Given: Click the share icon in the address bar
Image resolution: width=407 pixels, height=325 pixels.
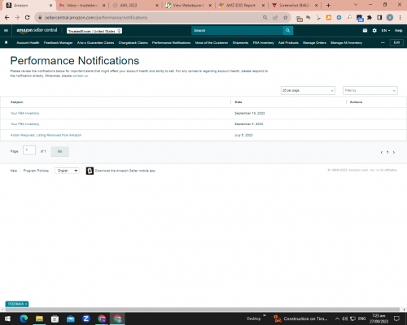Looking at the screenshot, I should 275,18.
